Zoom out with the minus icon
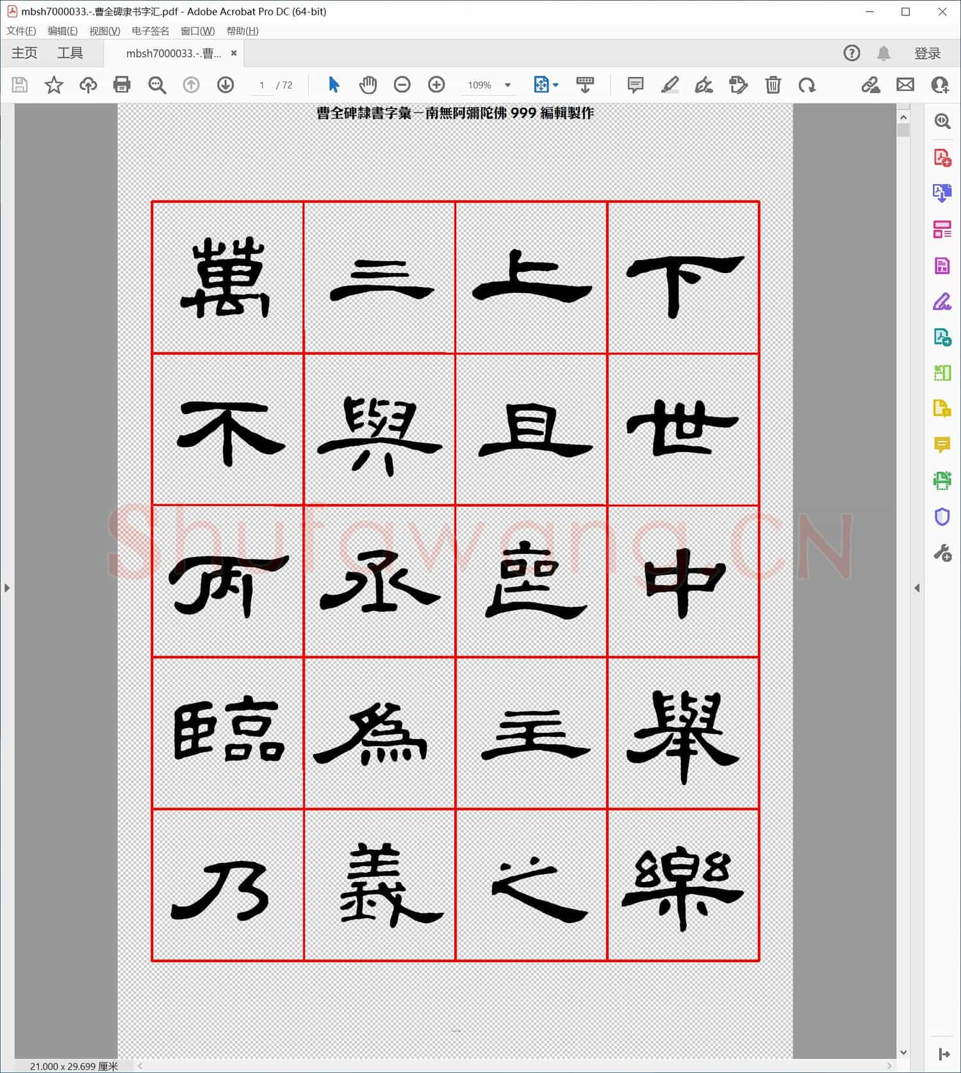Viewport: 961px width, 1073px height. 402,85
